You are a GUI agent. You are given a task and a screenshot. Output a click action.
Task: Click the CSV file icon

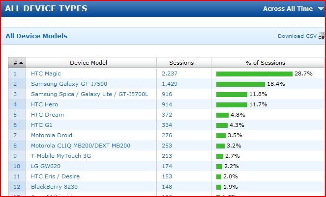[322, 36]
